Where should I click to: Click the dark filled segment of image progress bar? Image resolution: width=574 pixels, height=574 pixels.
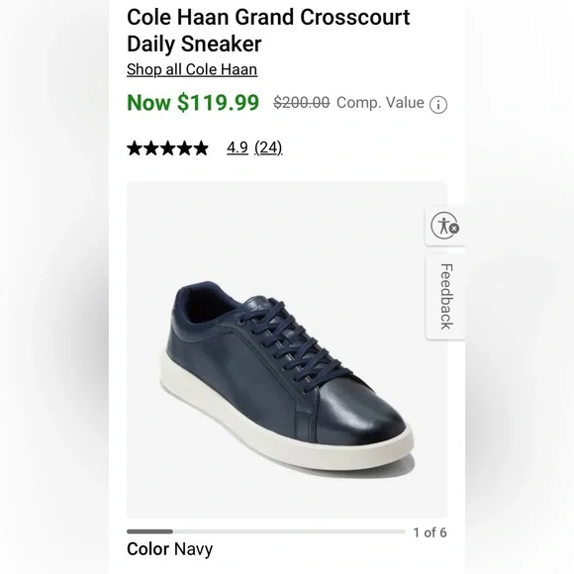tap(149, 531)
